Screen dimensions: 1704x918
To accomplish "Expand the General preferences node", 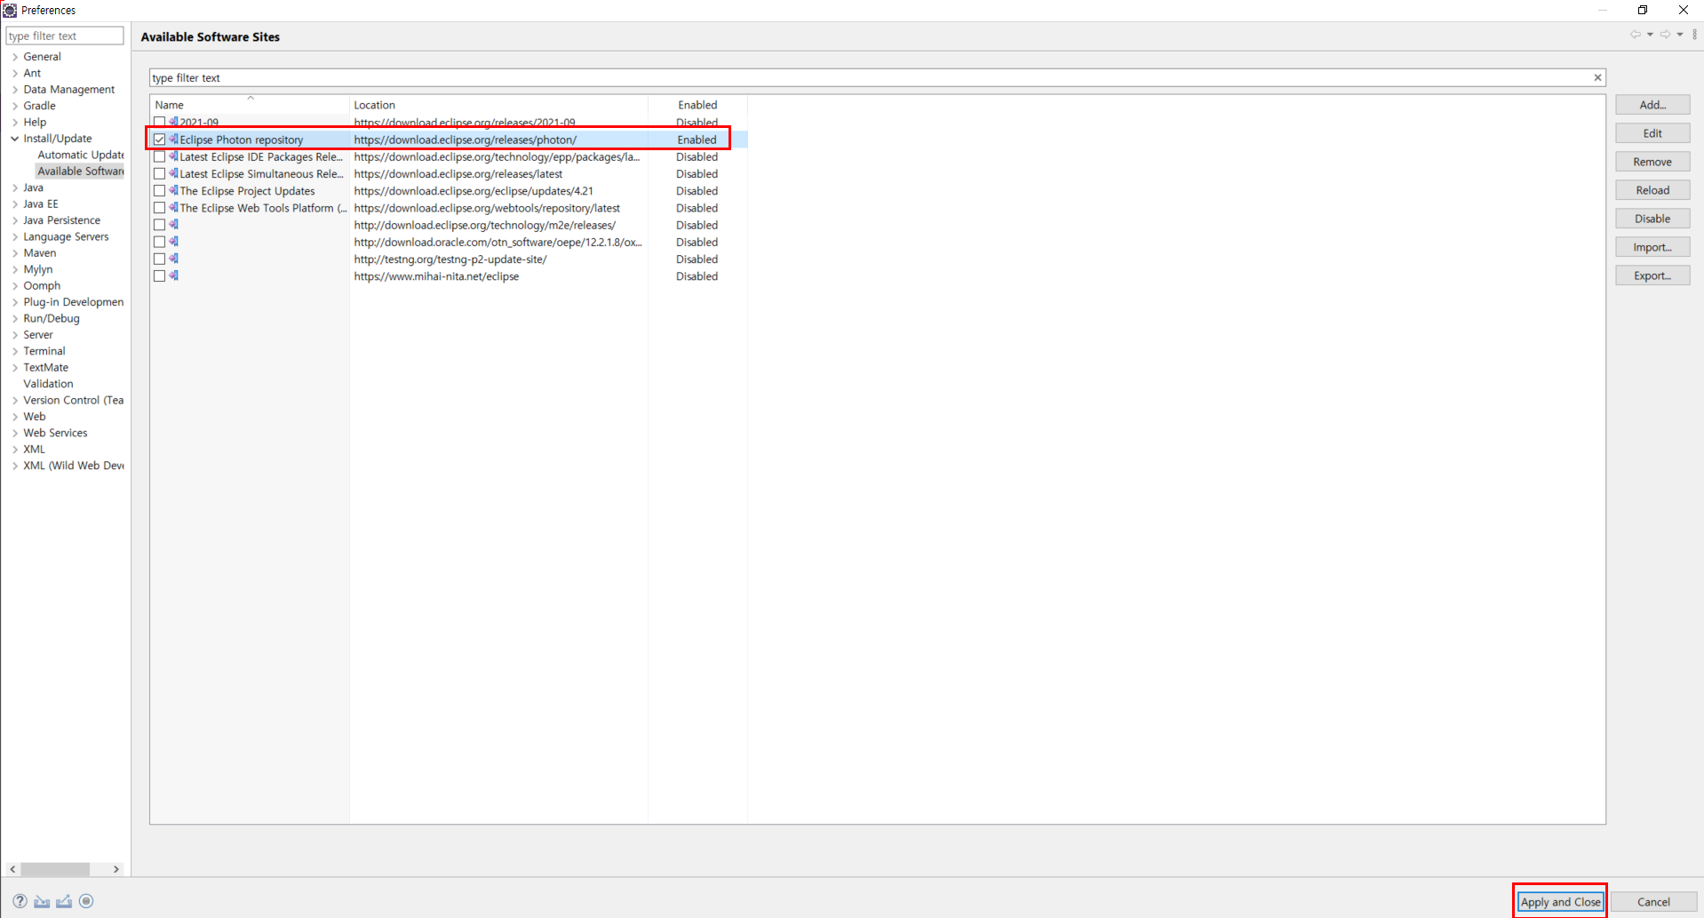I will tap(15, 57).
